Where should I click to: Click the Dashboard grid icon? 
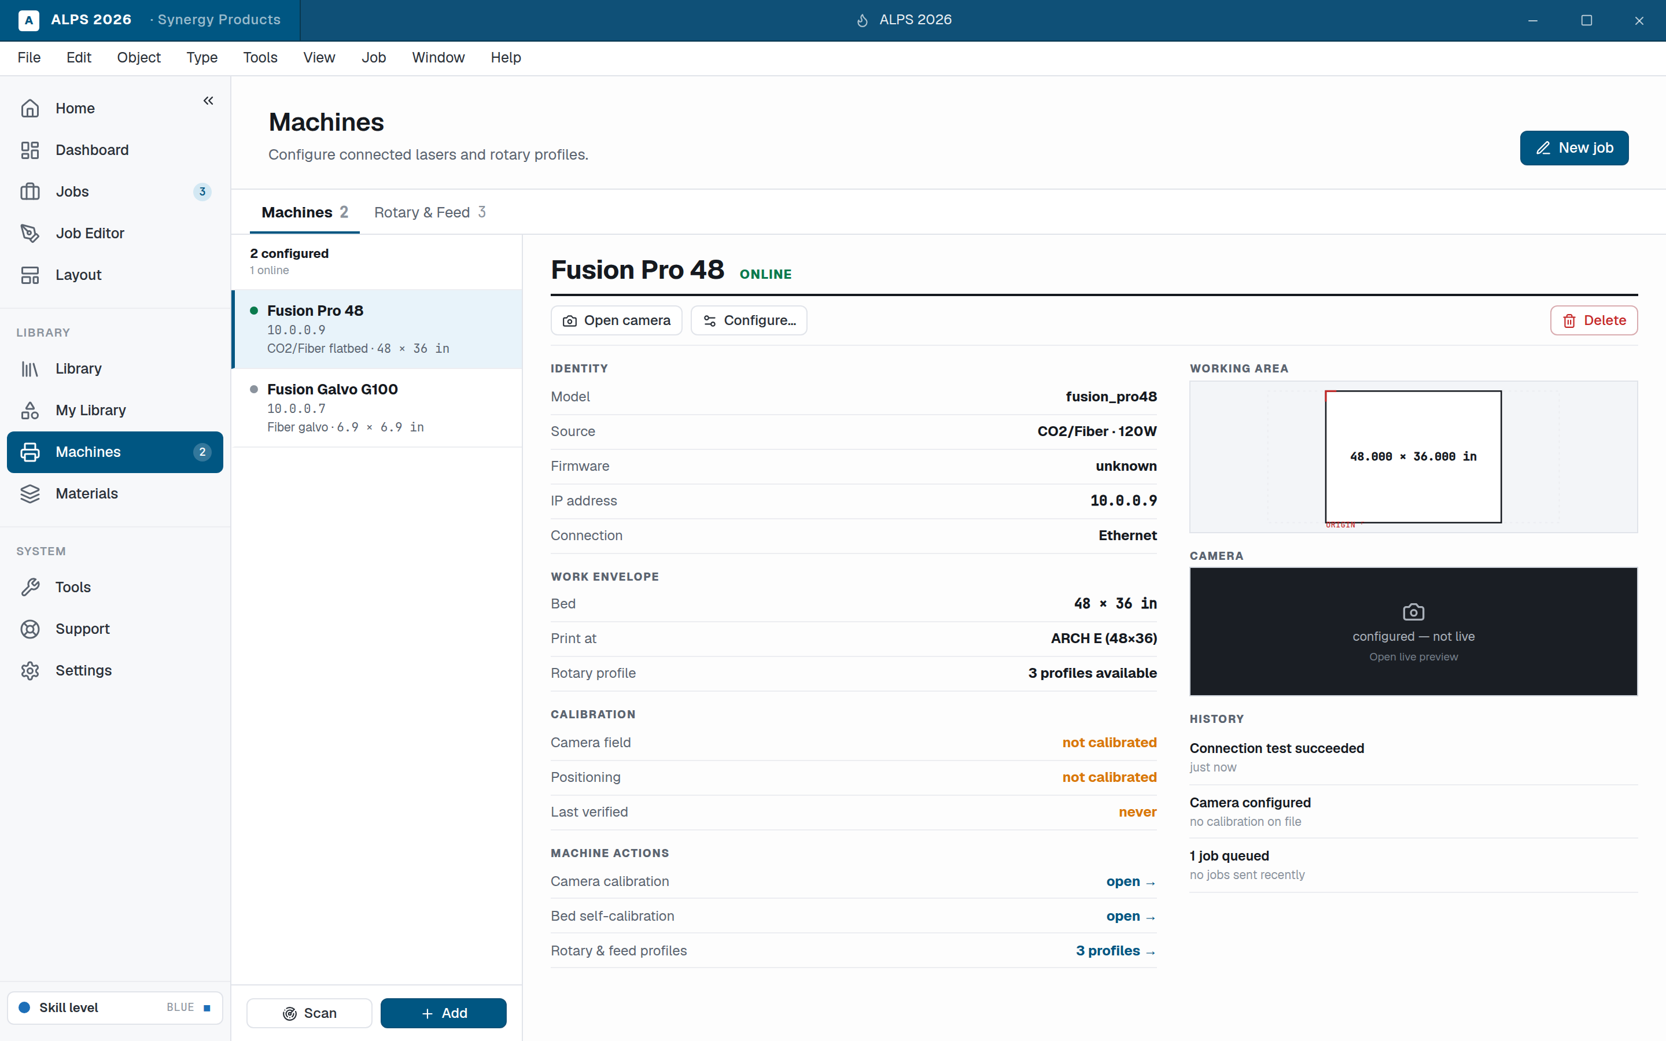tap(30, 150)
